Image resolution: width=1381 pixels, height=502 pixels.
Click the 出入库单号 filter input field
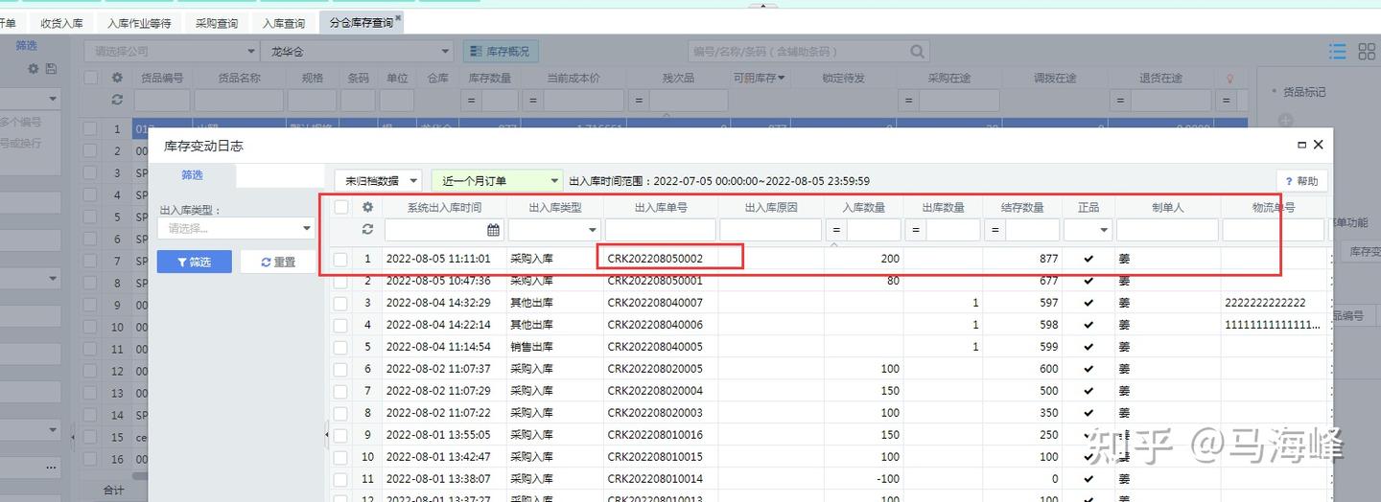point(660,230)
